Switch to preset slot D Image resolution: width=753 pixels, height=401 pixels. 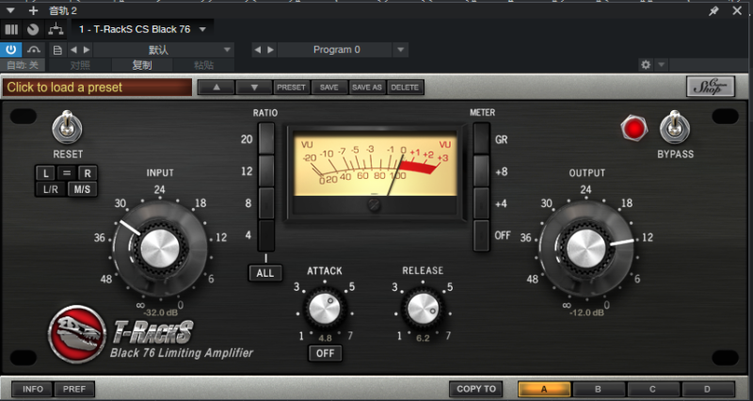point(708,388)
